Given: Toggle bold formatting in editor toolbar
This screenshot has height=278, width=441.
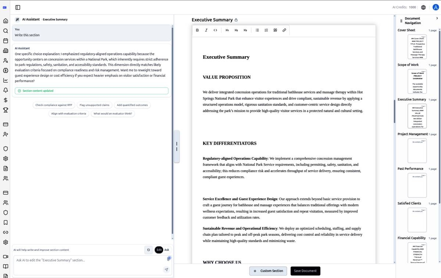Looking at the screenshot, I should tap(197, 30).
